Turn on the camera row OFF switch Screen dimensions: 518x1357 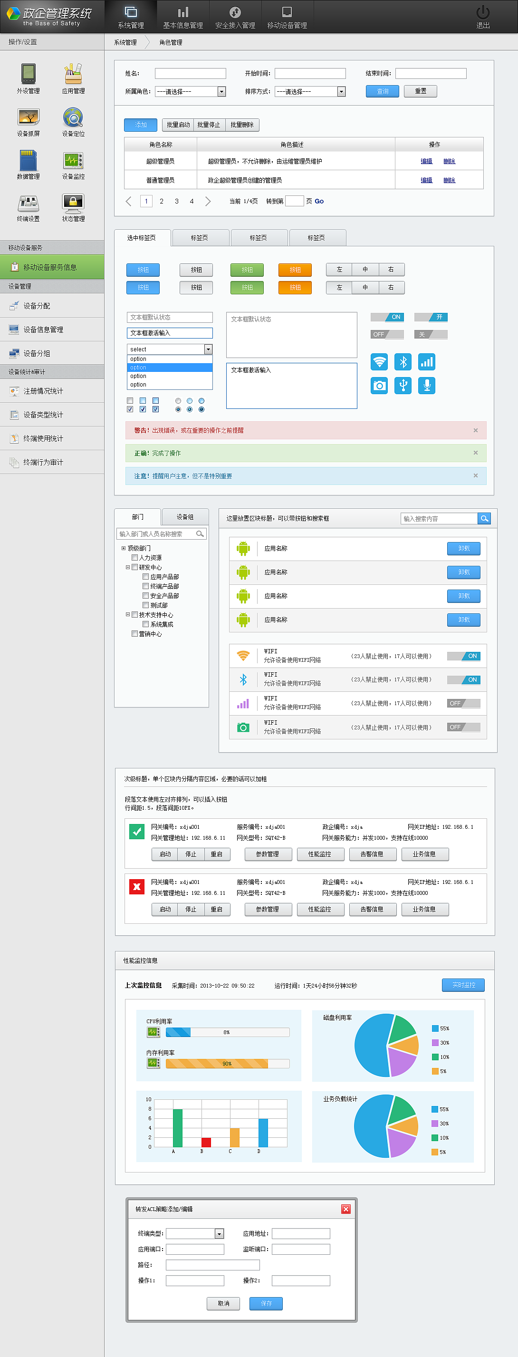pos(464,727)
